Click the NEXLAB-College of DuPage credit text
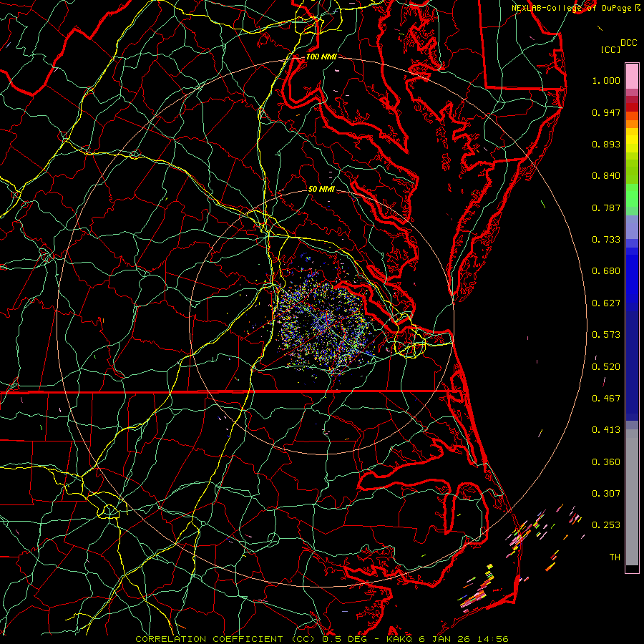The image size is (644, 644). [572, 8]
